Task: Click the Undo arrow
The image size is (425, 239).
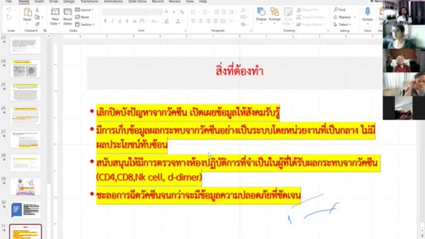Action: tap(9, 10)
